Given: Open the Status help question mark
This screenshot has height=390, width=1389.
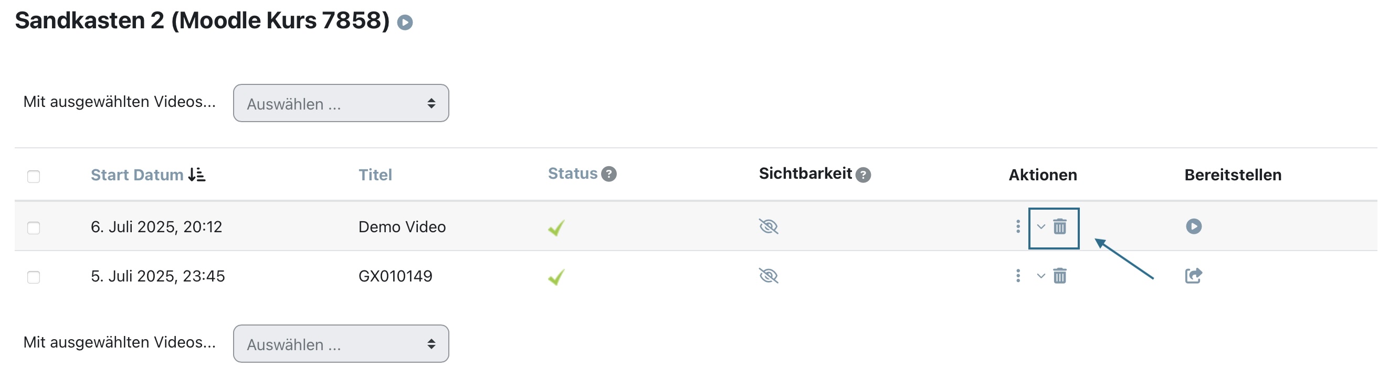Looking at the screenshot, I should coord(609,174).
